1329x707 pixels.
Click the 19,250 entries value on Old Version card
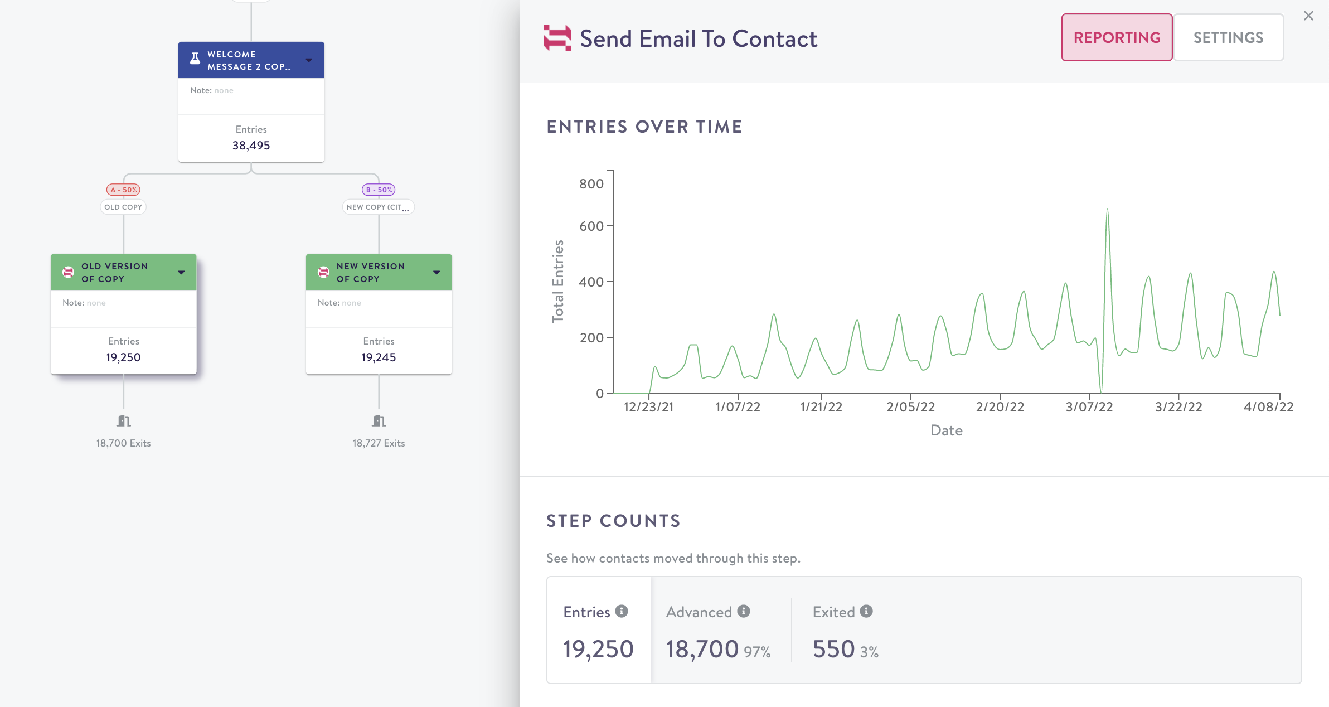pos(123,357)
